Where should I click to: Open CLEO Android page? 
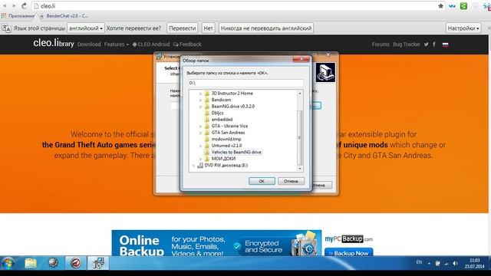[x=151, y=44]
